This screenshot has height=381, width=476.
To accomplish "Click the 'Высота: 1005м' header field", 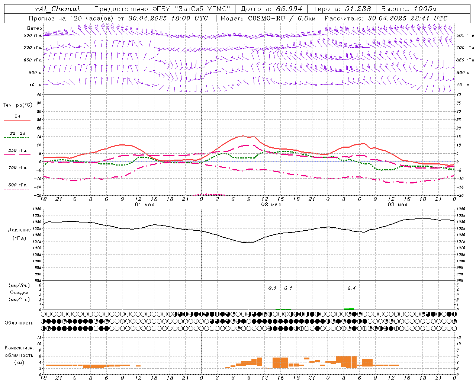I will click(x=409, y=9).
